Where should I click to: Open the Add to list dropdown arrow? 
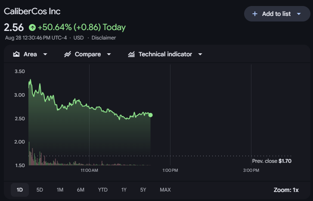299,14
